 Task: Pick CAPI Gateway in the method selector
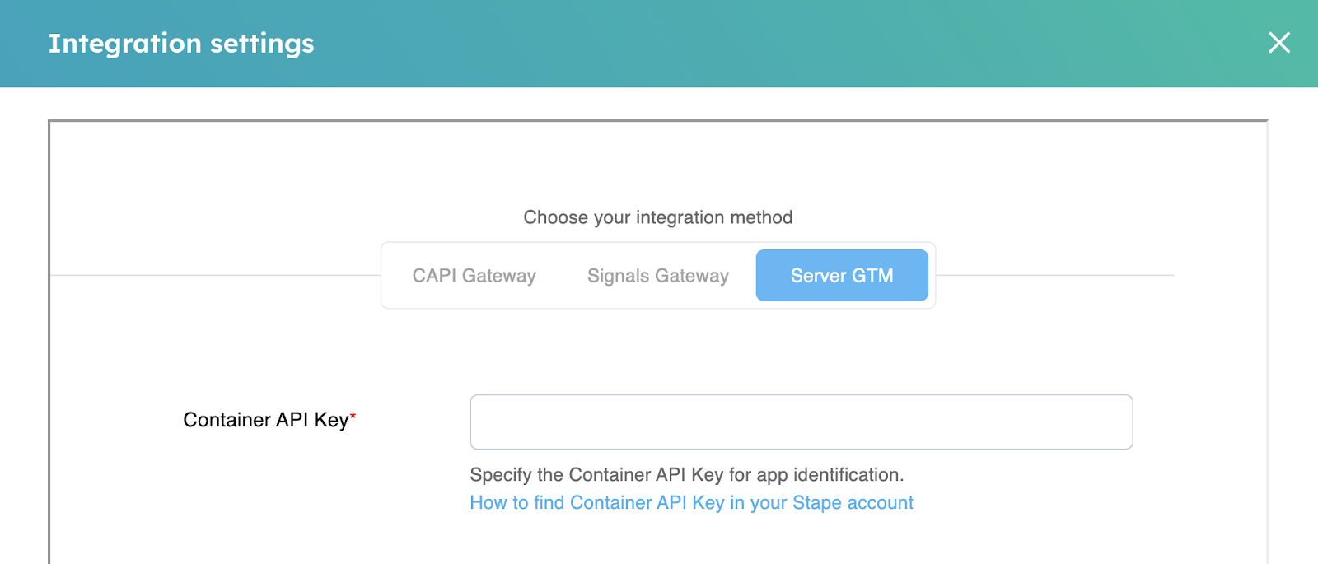[474, 276]
